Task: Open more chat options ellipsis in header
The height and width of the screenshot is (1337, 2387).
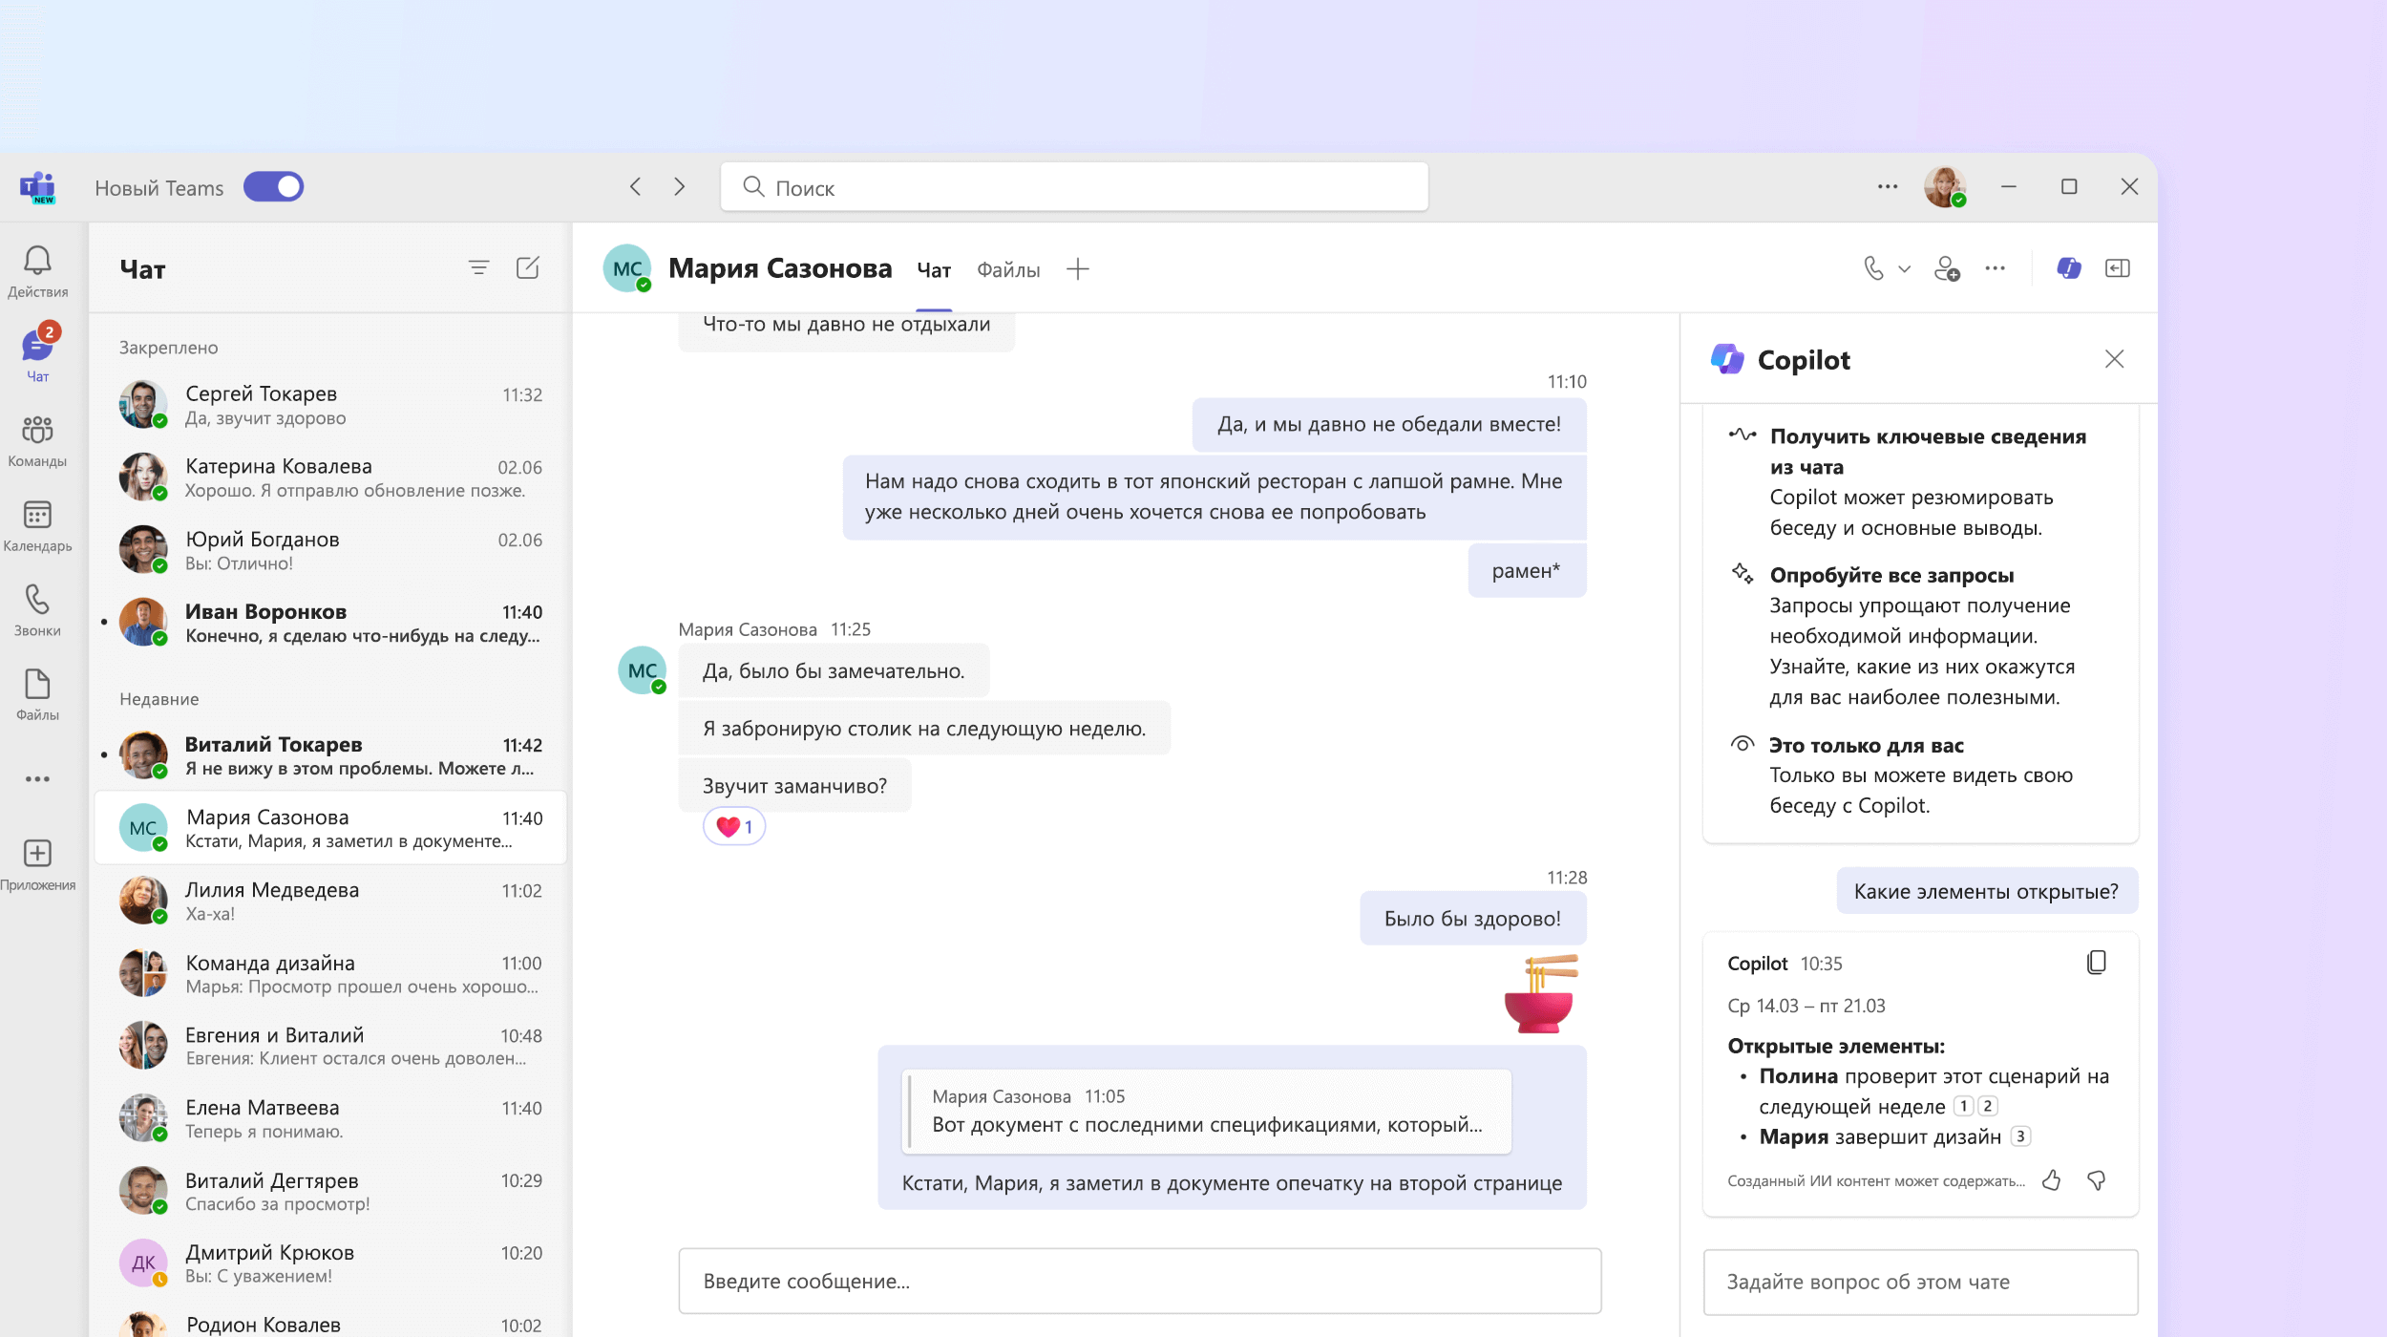Action: coord(1996,268)
